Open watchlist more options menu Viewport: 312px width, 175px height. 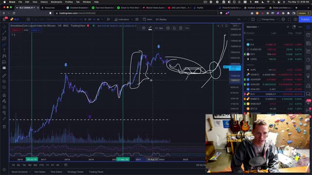[300, 27]
